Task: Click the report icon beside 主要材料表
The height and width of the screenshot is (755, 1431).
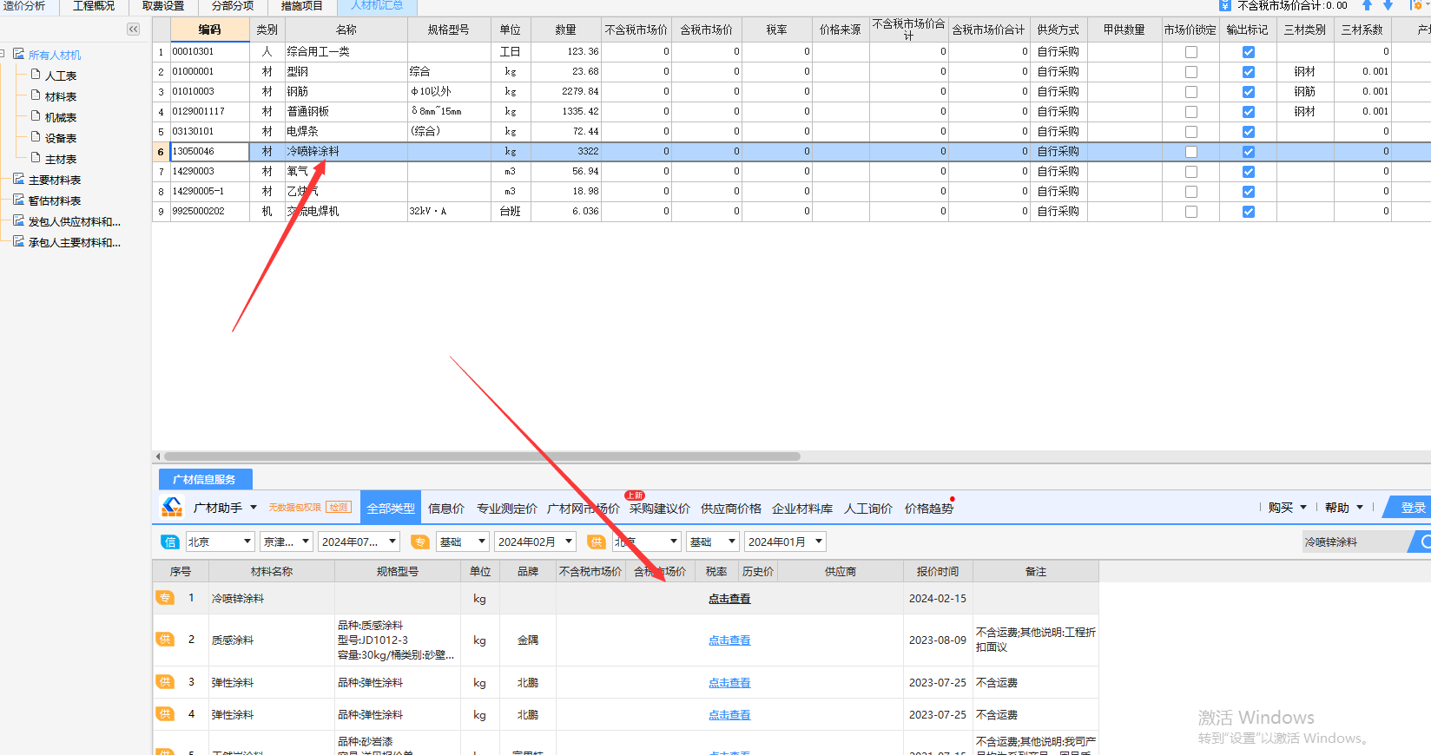Action: (18, 180)
